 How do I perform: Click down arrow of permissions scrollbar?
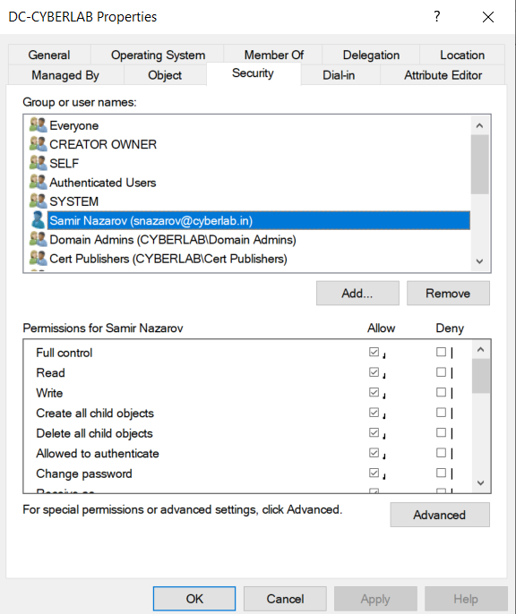click(481, 482)
